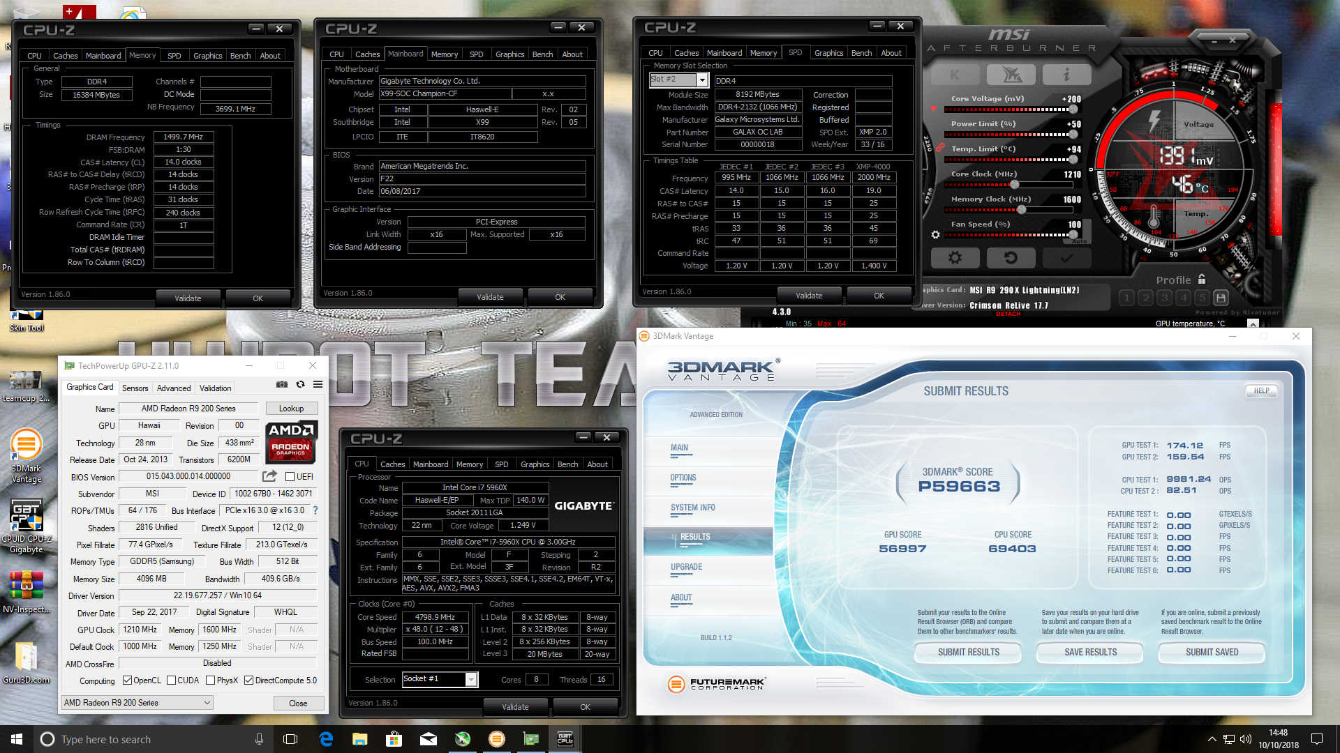Select the 3DMark Vantage desktop icon
Viewport: 1340px width, 753px height.
pos(26,457)
